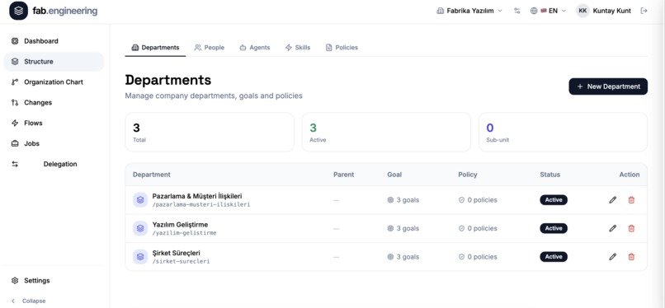Click the Yazılım Geliştirme row icon
This screenshot has width=665, height=308.
tap(140, 228)
